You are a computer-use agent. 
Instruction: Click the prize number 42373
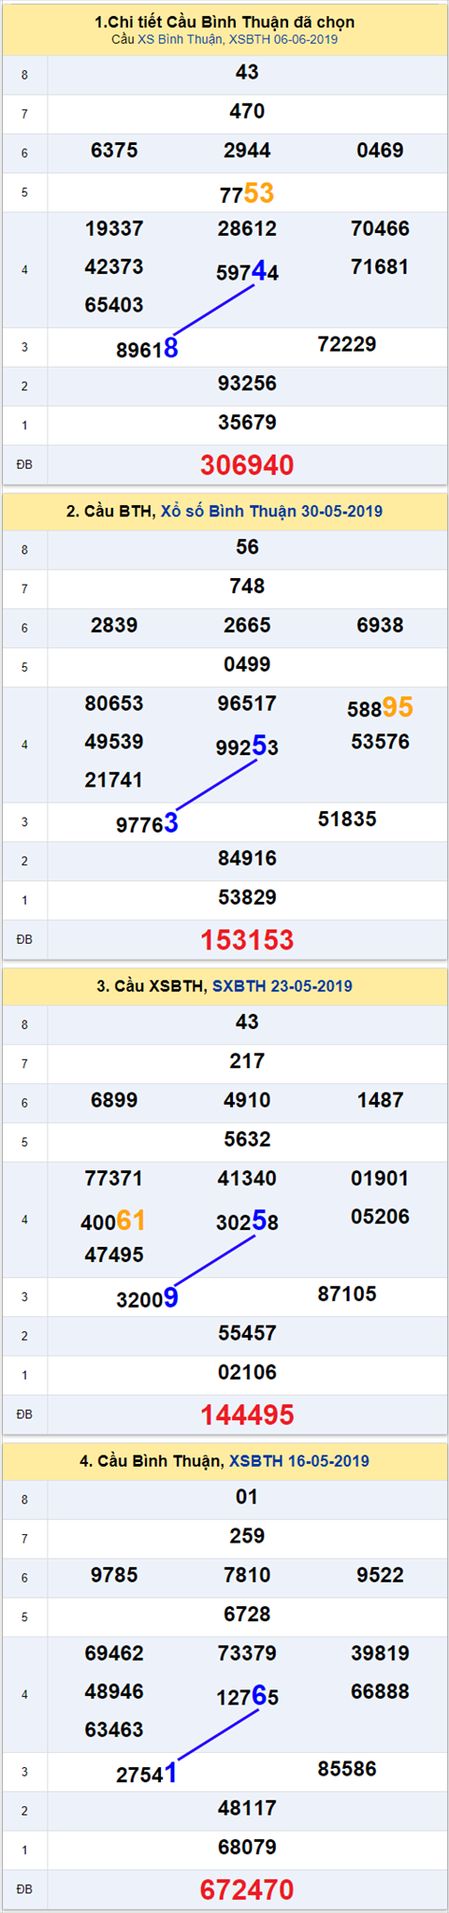tap(114, 267)
